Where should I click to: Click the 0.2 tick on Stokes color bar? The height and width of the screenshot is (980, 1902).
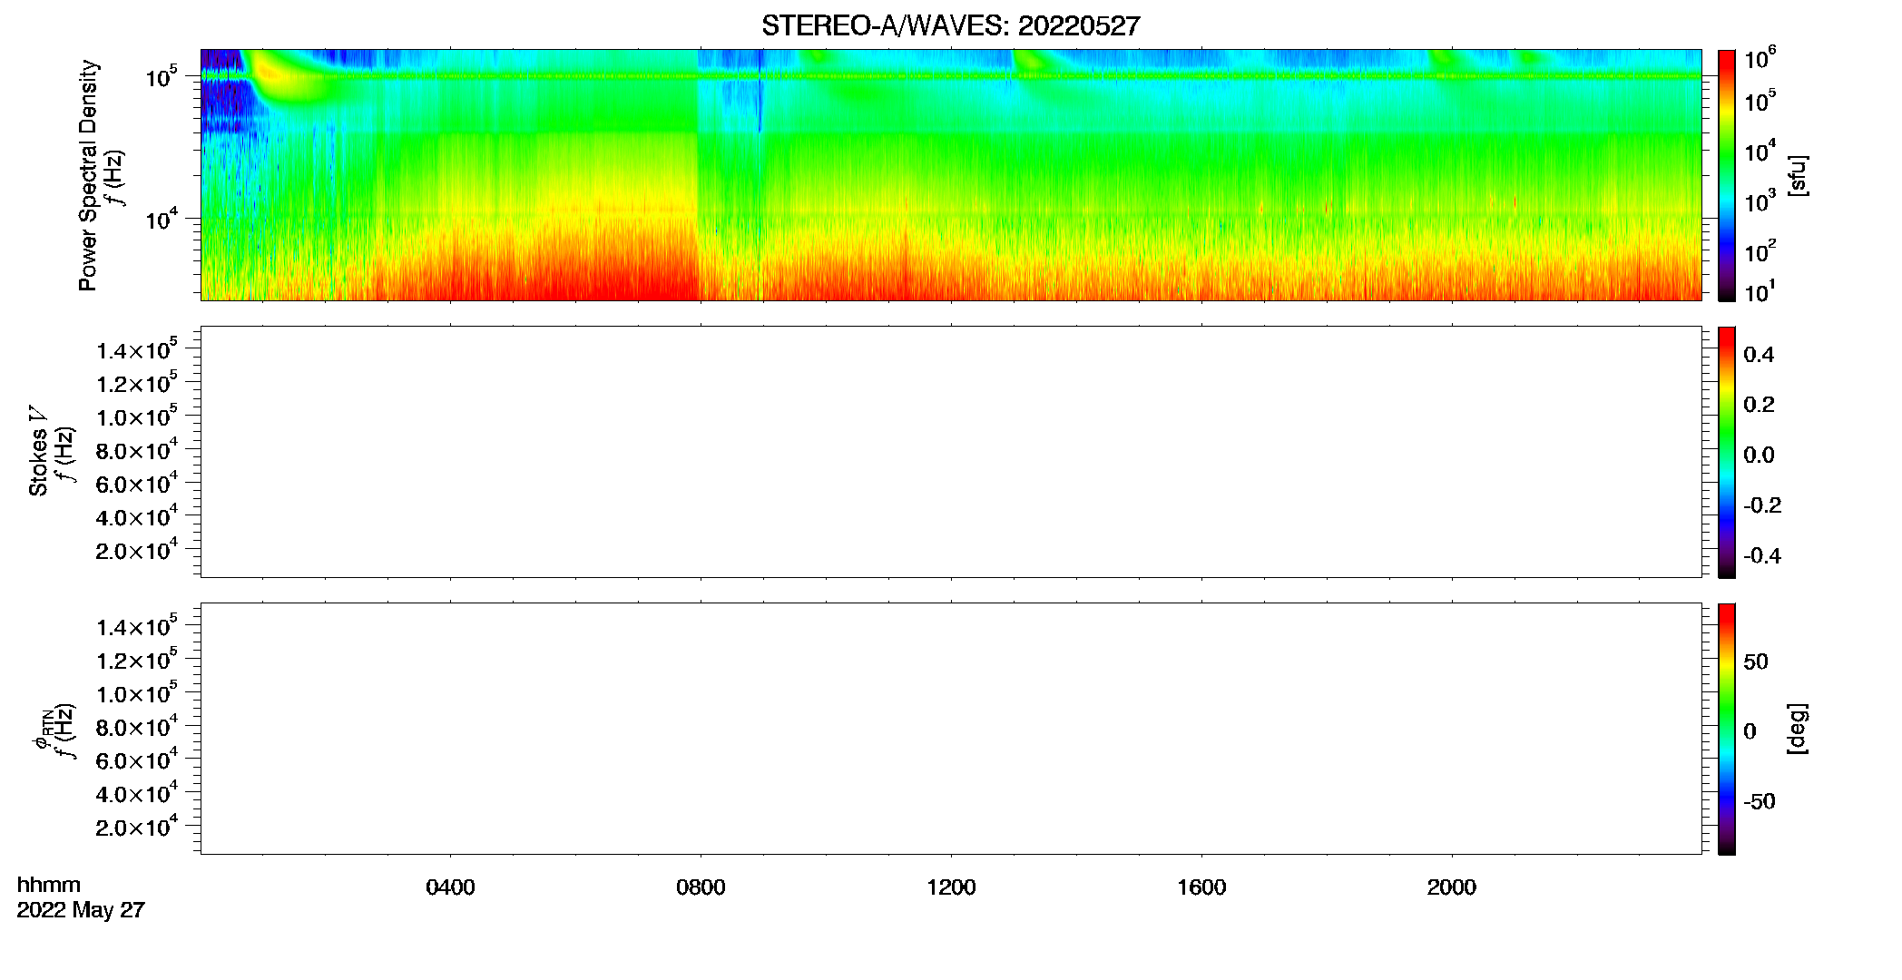[1759, 405]
